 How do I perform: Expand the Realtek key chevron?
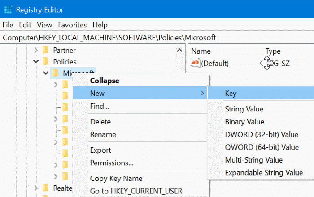pyautogui.click(x=35, y=188)
